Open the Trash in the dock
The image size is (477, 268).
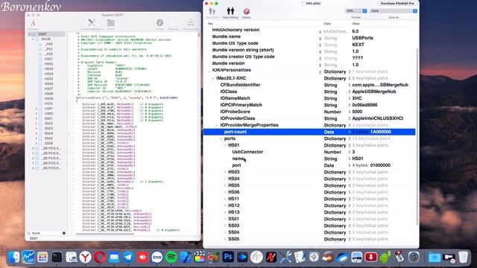(x=463, y=257)
